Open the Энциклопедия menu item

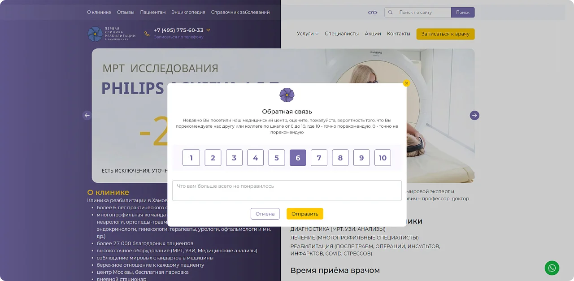[189, 12]
